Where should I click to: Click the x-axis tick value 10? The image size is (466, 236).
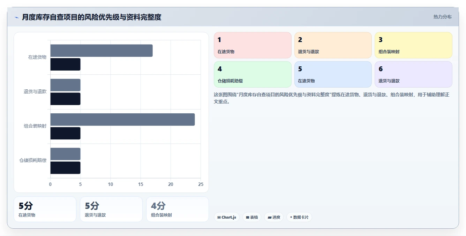[x=111, y=184]
